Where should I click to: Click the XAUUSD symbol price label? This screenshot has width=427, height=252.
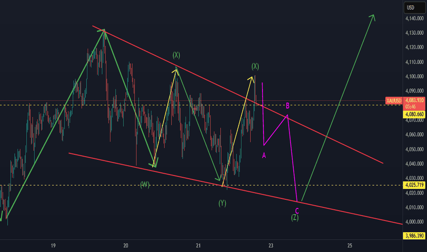pyautogui.click(x=394, y=101)
